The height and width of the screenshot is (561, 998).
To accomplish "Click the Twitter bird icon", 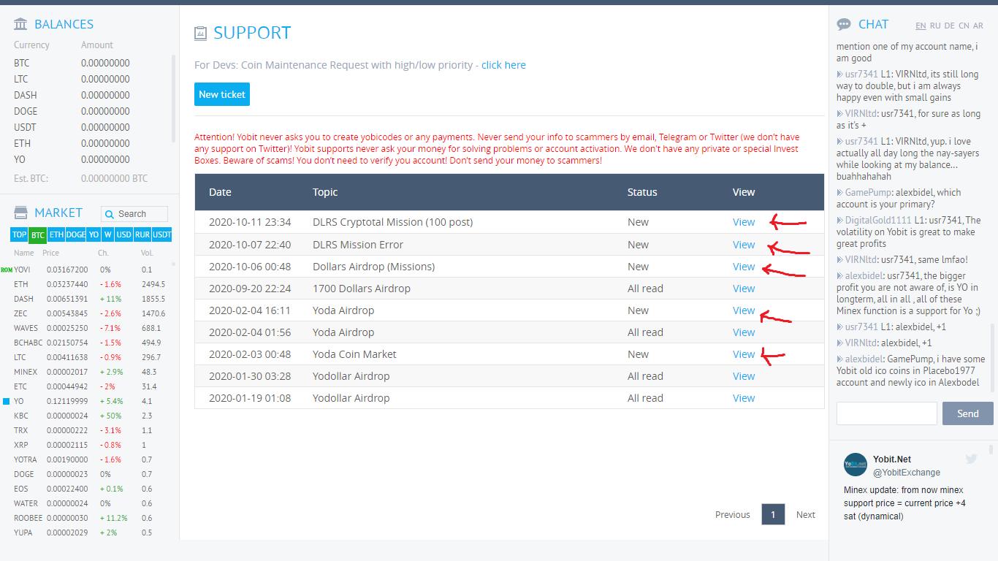I will [x=971, y=459].
